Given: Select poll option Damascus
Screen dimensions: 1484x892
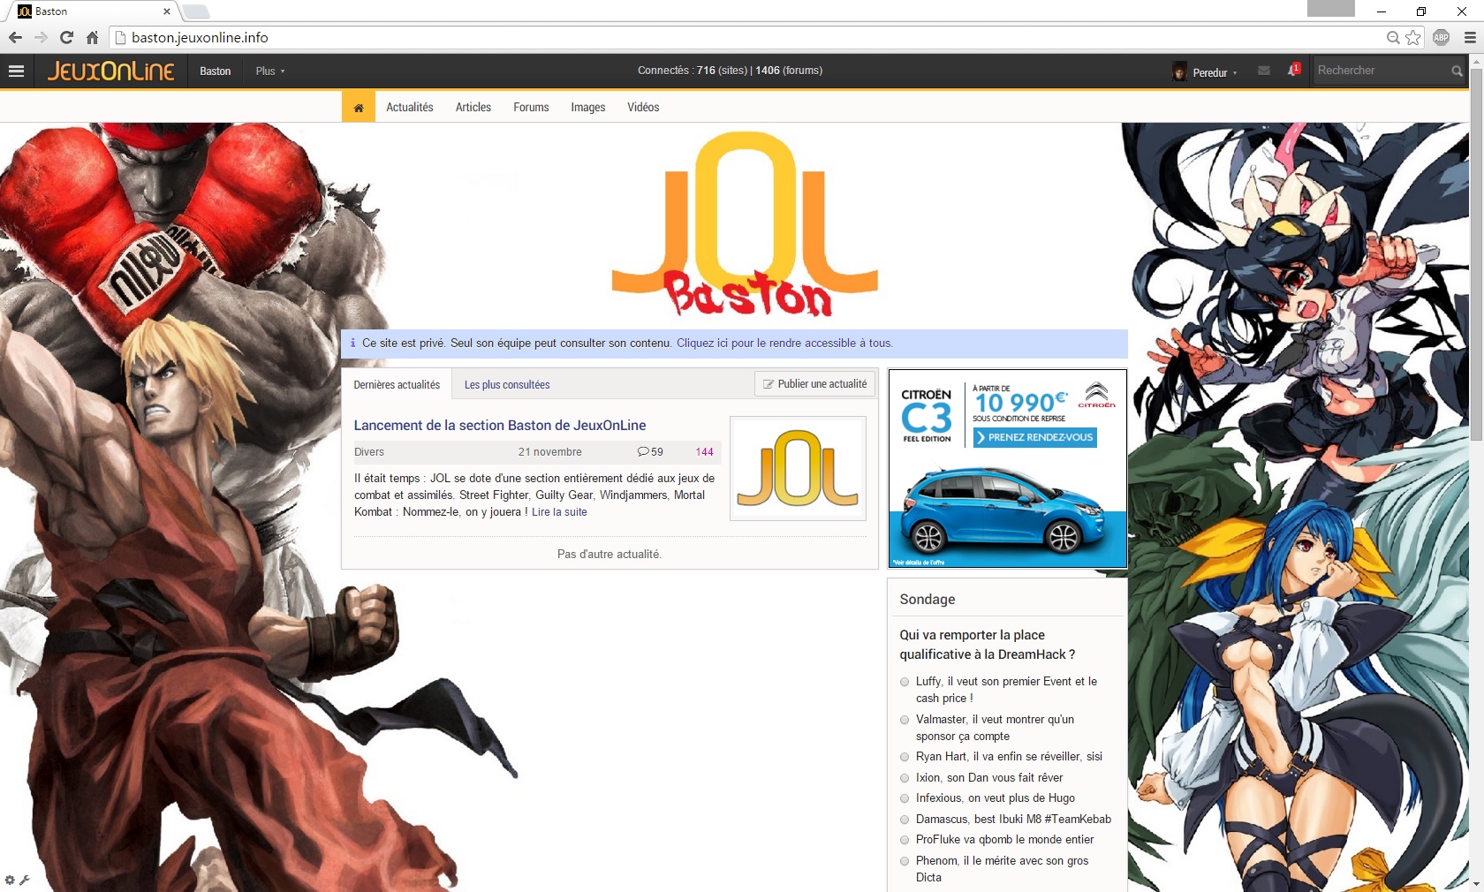Looking at the screenshot, I should point(905,820).
